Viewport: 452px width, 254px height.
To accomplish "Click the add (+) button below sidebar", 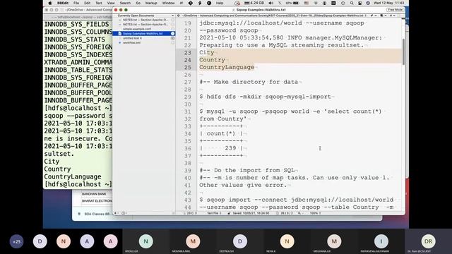I will pyautogui.click(x=116, y=213).
